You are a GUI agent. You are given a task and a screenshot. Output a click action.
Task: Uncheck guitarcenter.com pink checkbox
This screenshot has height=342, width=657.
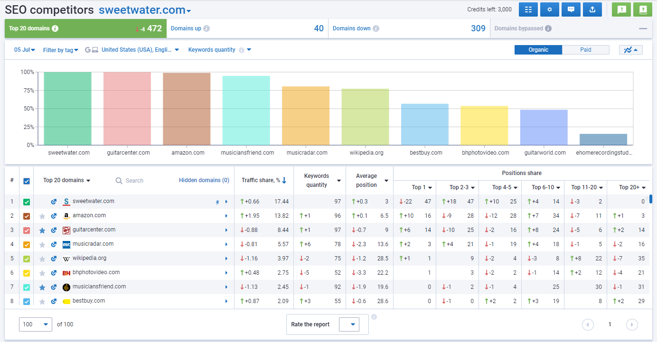[x=27, y=231]
